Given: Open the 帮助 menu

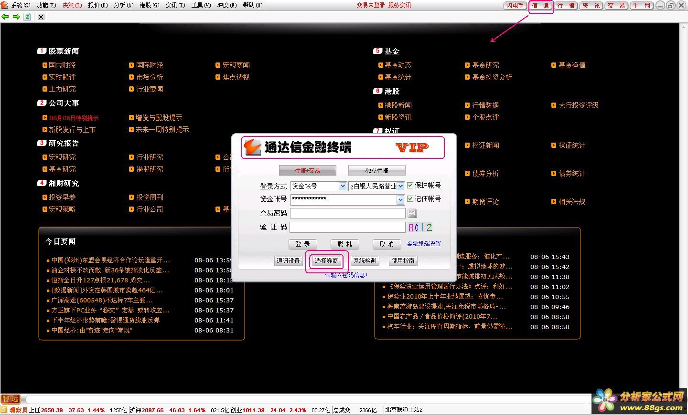Looking at the screenshot, I should (x=252, y=5).
